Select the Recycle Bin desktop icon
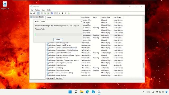The width and height of the screenshot is (169, 95). (x=5, y=5)
